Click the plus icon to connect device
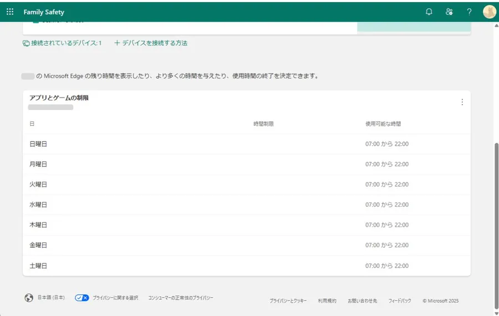 coord(117,43)
